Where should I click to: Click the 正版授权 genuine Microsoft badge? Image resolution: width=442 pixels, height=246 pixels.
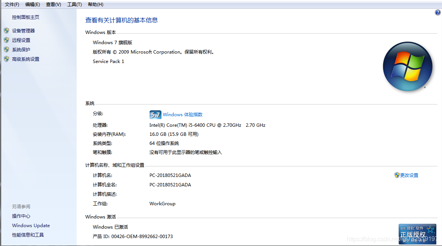pyautogui.click(x=417, y=234)
